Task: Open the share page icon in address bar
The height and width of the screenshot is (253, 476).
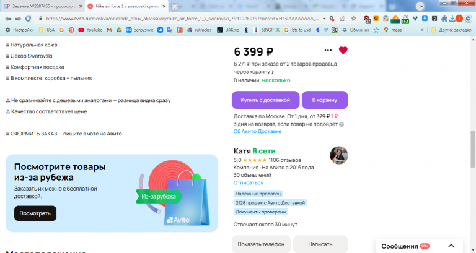Action: 342,19
